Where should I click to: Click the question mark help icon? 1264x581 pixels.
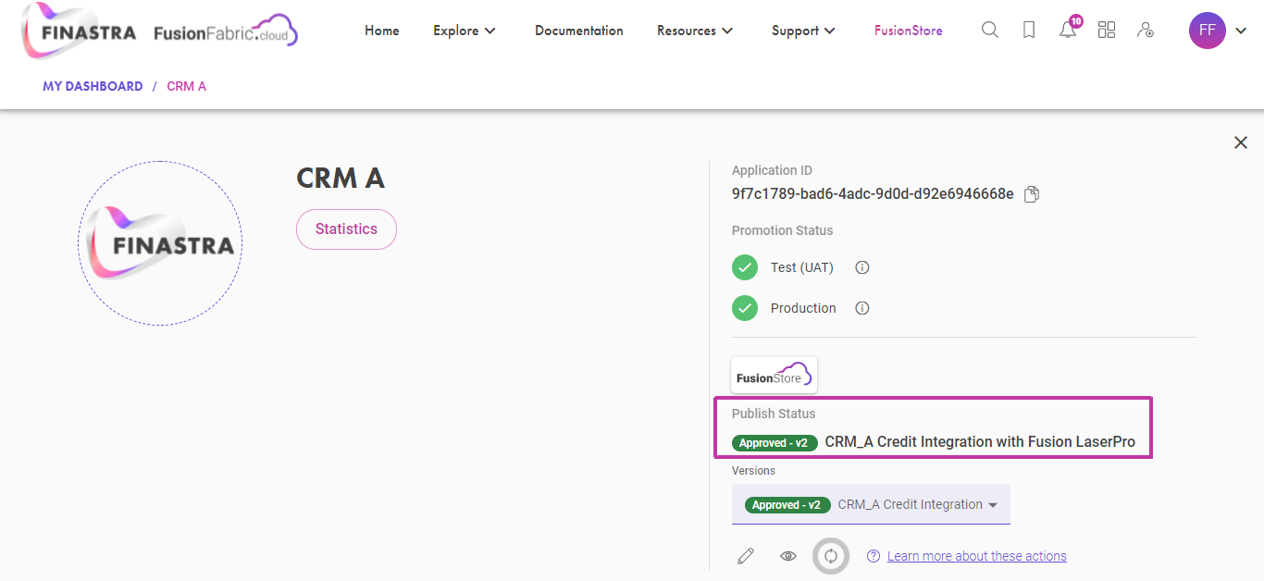(874, 556)
